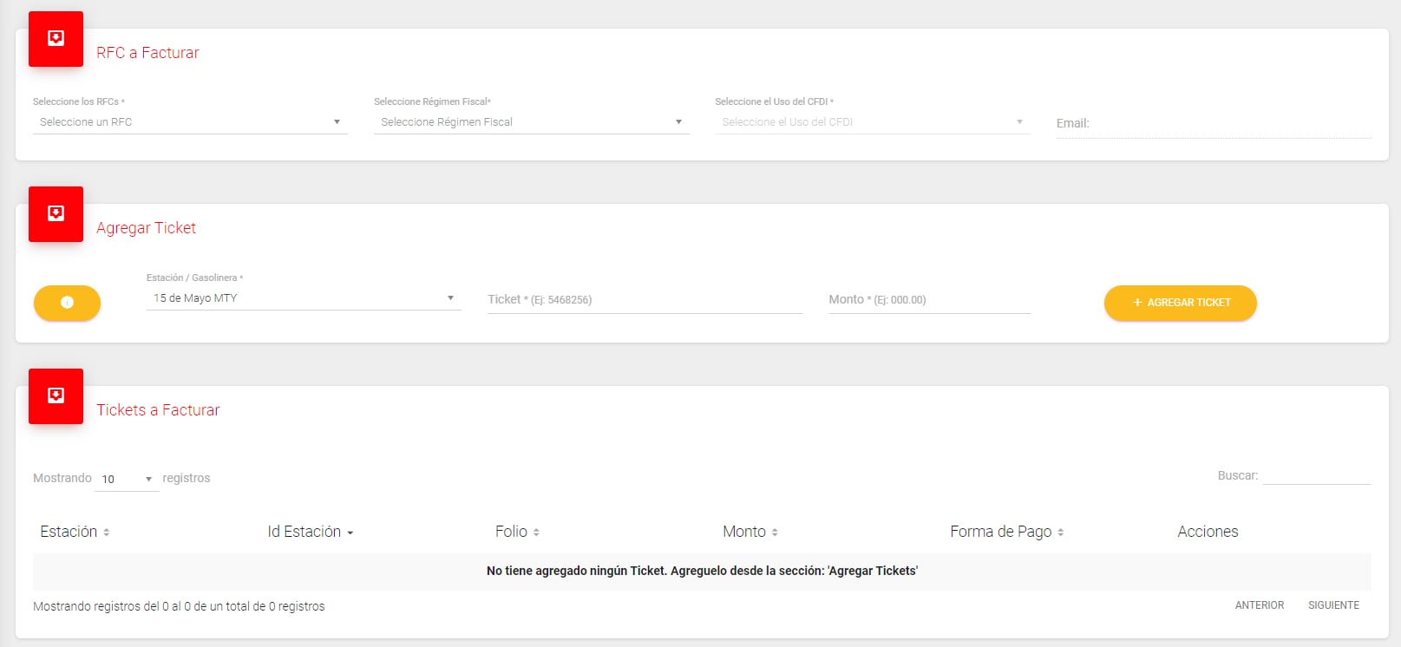Sort table by Id Estación column
Screen dimensions: 1401x647
pyautogui.click(x=310, y=532)
